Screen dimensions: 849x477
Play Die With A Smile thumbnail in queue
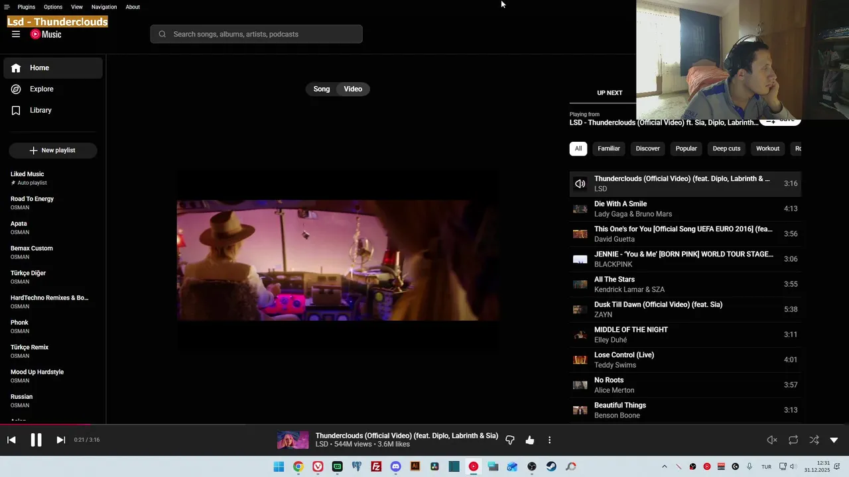(580, 209)
